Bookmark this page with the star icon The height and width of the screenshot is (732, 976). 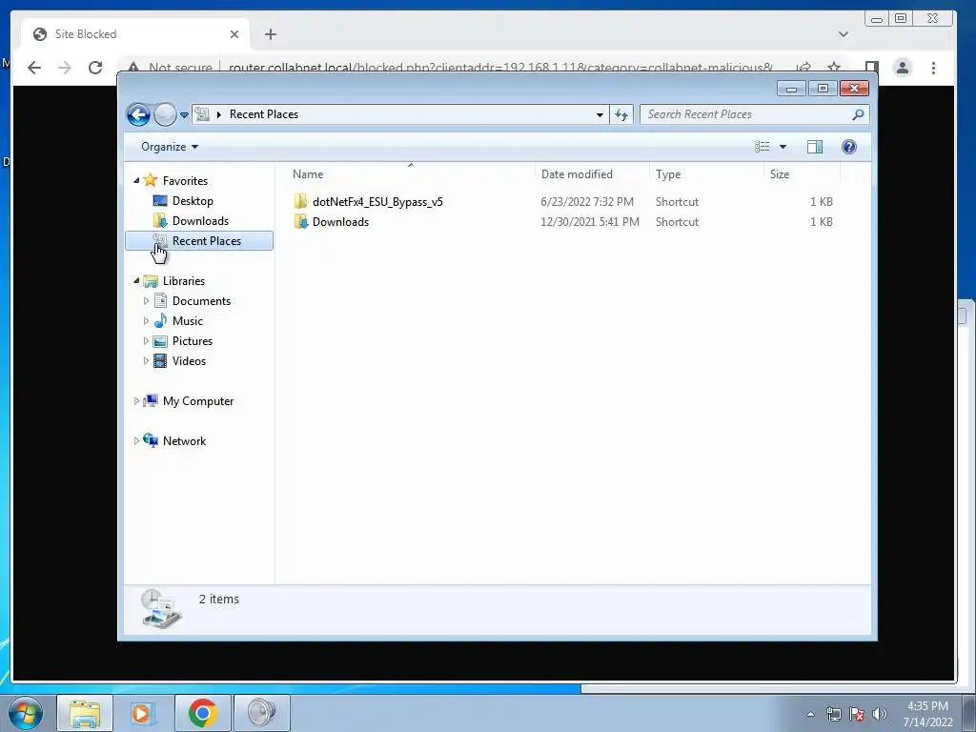[834, 68]
